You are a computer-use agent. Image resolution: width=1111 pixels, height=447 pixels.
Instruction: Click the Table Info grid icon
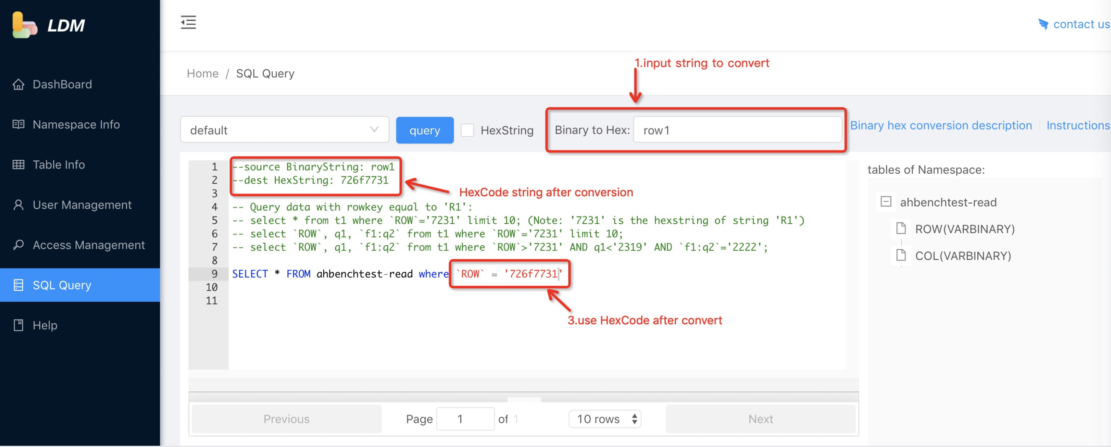pyautogui.click(x=18, y=164)
